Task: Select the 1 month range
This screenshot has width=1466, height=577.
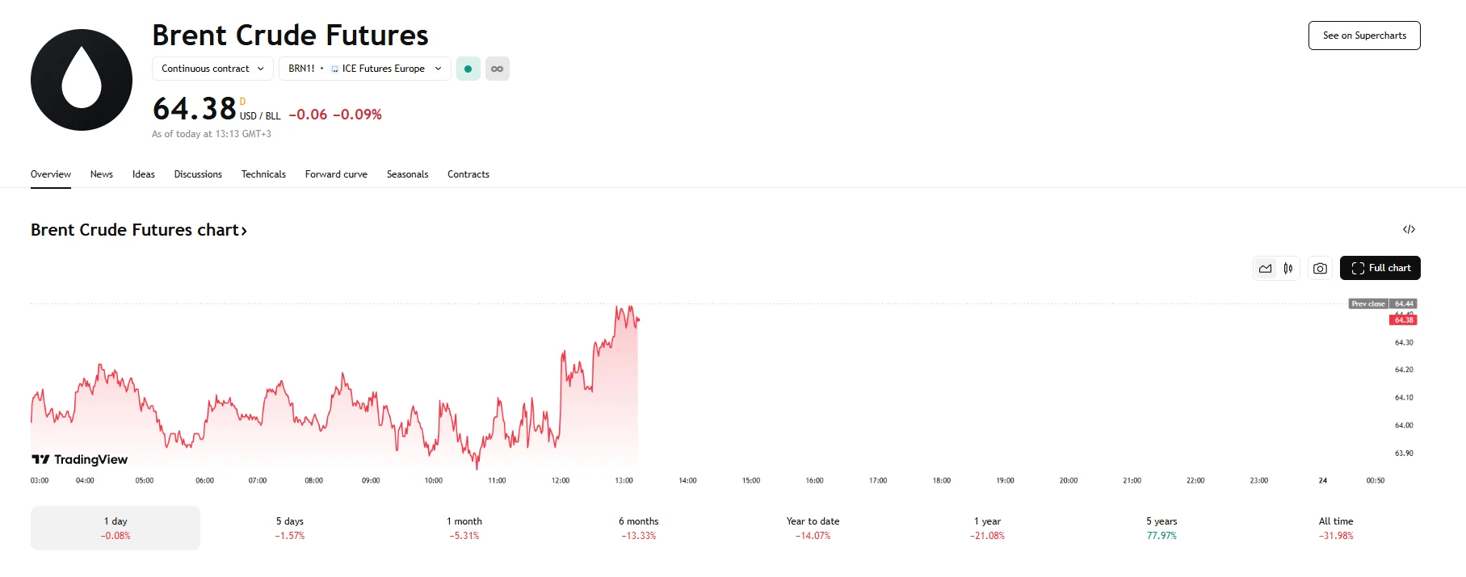Action: point(464,528)
